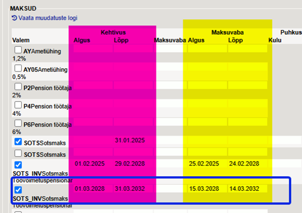
Task: Click the history icon beside Vaata muudatuste logi
Action: point(14,18)
